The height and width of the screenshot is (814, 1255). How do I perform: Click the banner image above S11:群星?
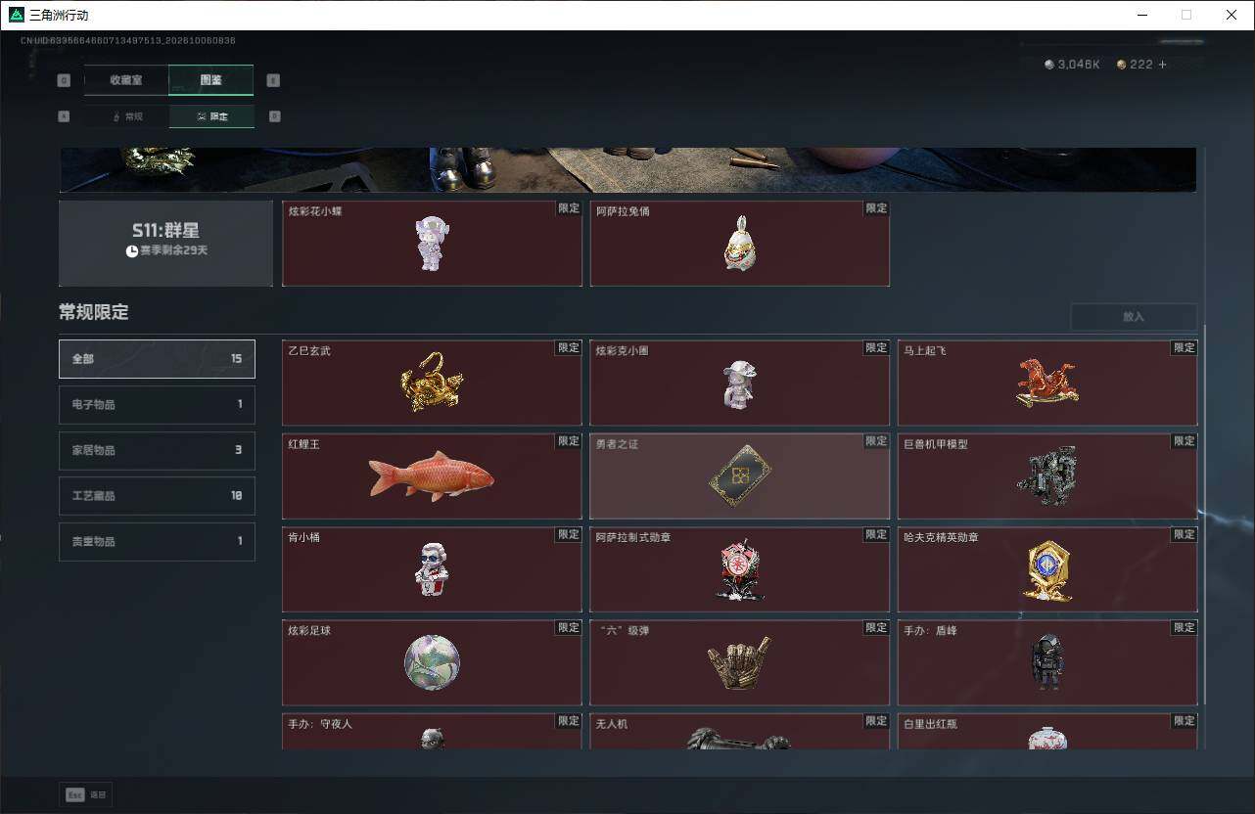point(627,169)
